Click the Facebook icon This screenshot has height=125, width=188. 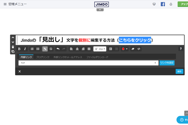pos(163,4)
